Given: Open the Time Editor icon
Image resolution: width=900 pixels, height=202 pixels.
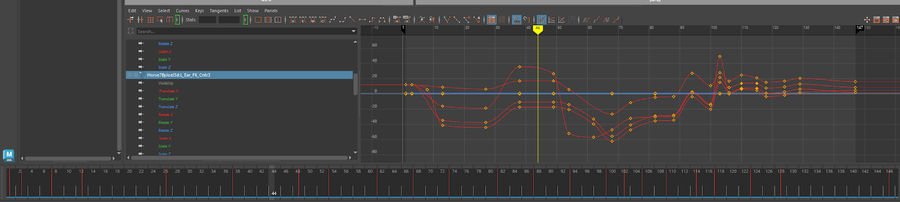Looking at the screenshot, I should pyautogui.click(x=895, y=20).
